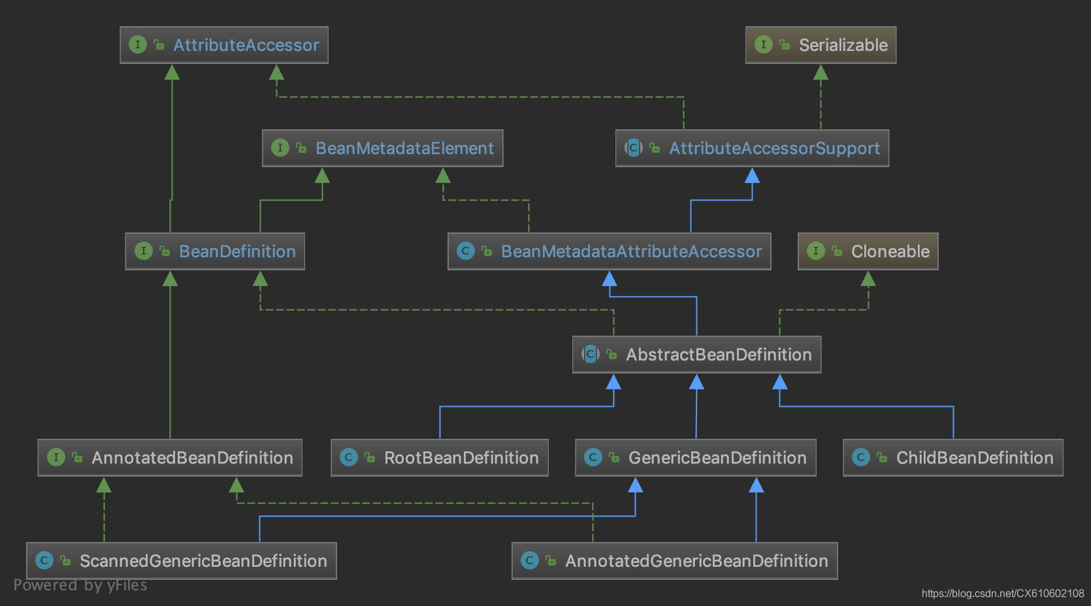Screen dimensions: 1091x606
Task: Click the interface icon on Serializable node
Action: pyautogui.click(x=763, y=44)
